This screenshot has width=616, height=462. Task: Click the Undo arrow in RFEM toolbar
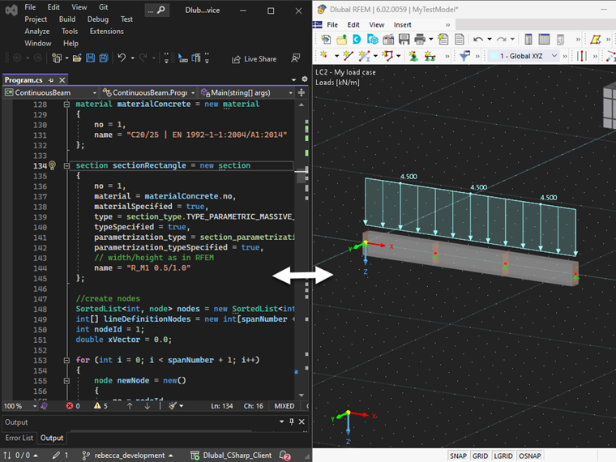[478, 39]
